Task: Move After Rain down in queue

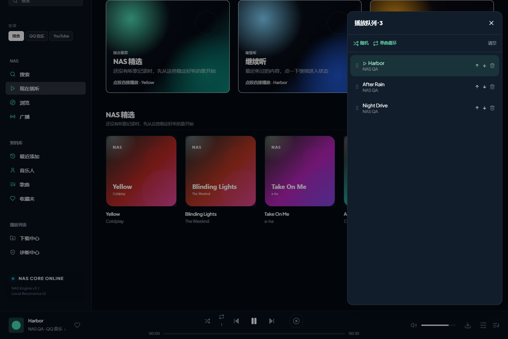Action: 484,87
